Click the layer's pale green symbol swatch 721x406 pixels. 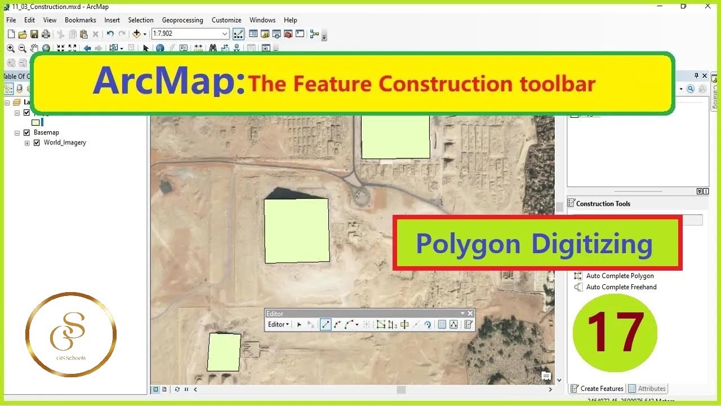(x=35, y=122)
